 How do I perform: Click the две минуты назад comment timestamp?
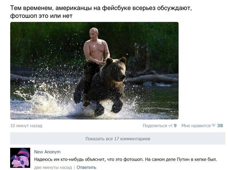click(x=53, y=167)
